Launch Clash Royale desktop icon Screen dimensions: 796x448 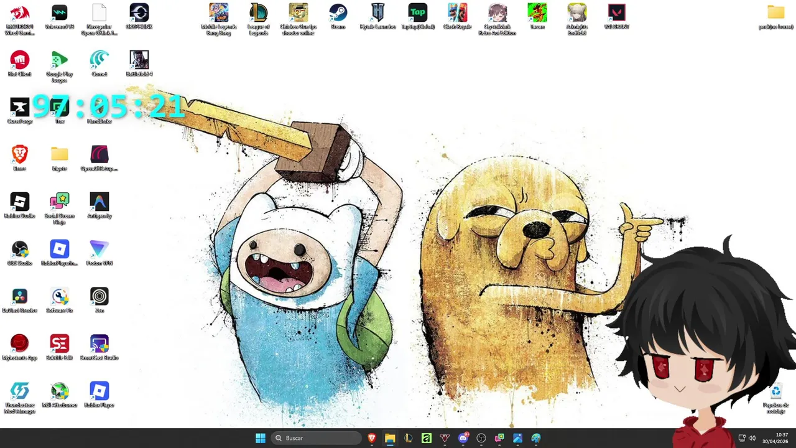click(x=457, y=17)
